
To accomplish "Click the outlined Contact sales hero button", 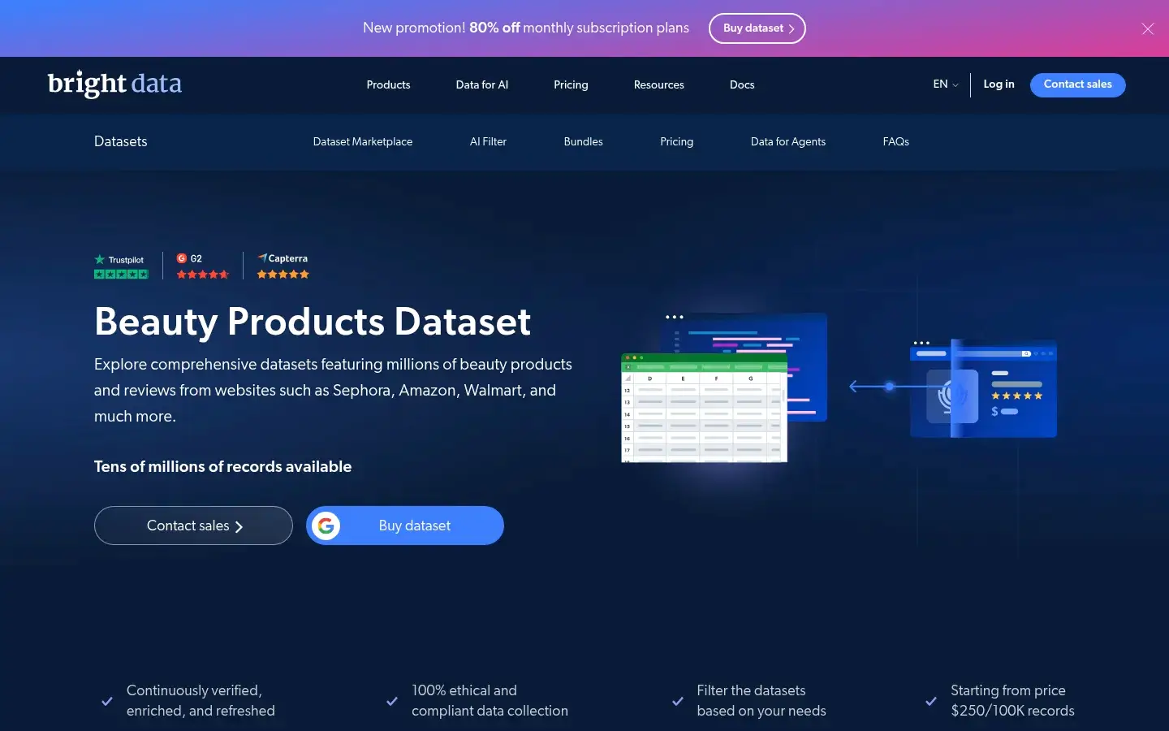I will pyautogui.click(x=193, y=526).
